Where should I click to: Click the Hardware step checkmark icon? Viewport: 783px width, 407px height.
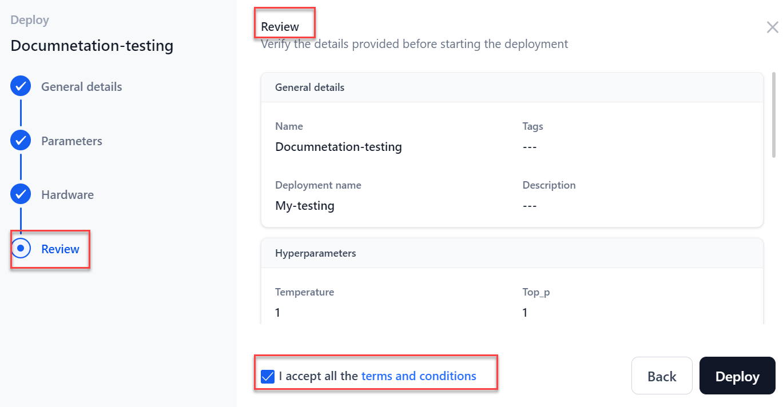[x=21, y=194]
